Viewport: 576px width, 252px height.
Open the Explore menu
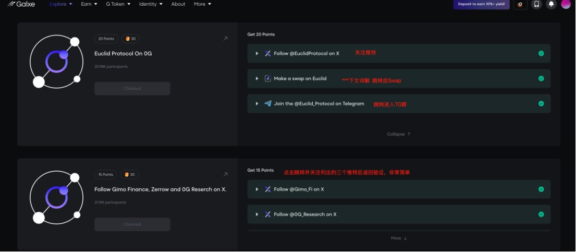click(61, 4)
